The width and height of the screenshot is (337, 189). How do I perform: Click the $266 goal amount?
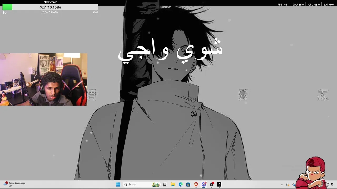coord(95,12)
